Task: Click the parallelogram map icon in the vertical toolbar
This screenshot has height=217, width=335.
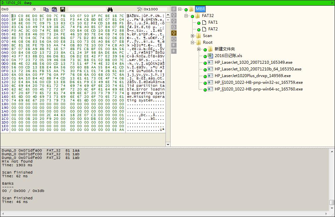Action: (x=174, y=27)
